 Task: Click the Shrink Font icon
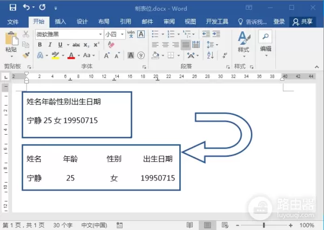(117, 55)
